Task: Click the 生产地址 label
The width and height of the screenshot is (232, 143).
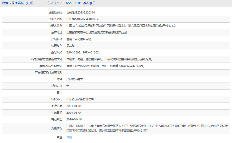Action: pos(57,33)
